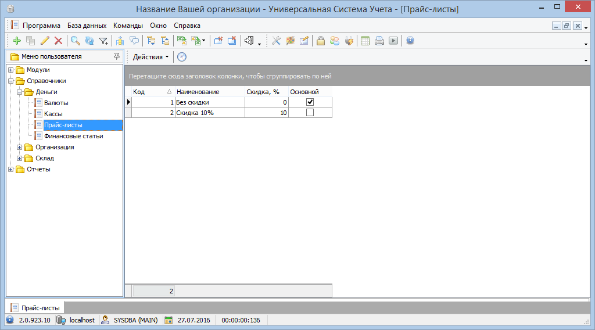The height and width of the screenshot is (330, 595).
Task: Open search with the magnifying glass icon
Action: coord(75,41)
